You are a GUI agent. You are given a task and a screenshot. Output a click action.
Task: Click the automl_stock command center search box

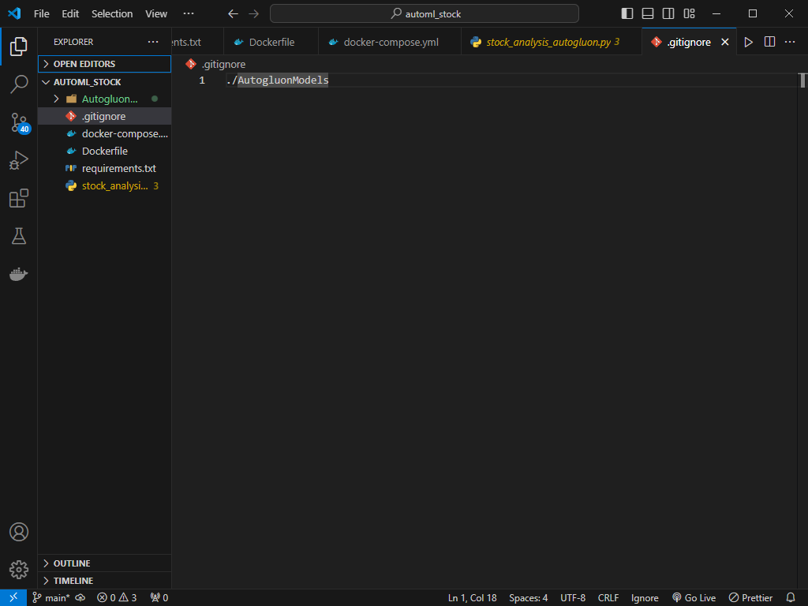click(x=424, y=14)
